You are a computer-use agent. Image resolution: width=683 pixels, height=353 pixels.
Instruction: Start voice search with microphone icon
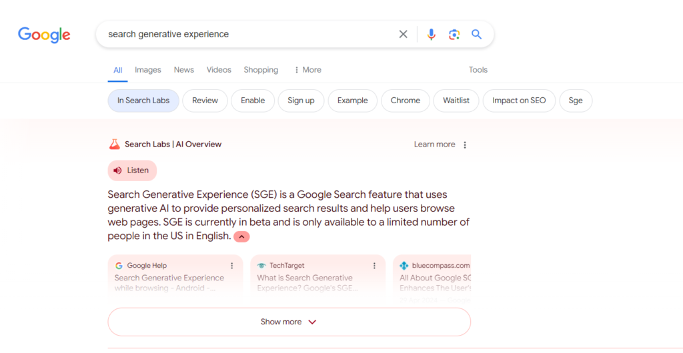pos(432,35)
